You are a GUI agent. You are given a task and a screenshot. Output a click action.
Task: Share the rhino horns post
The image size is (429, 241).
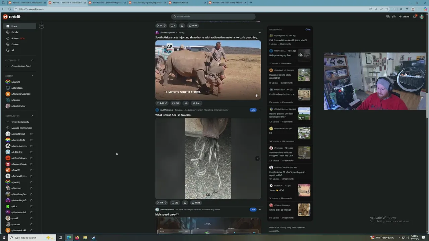(x=196, y=103)
